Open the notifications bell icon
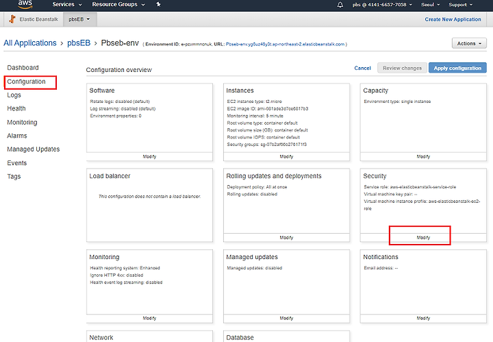 (340, 5)
